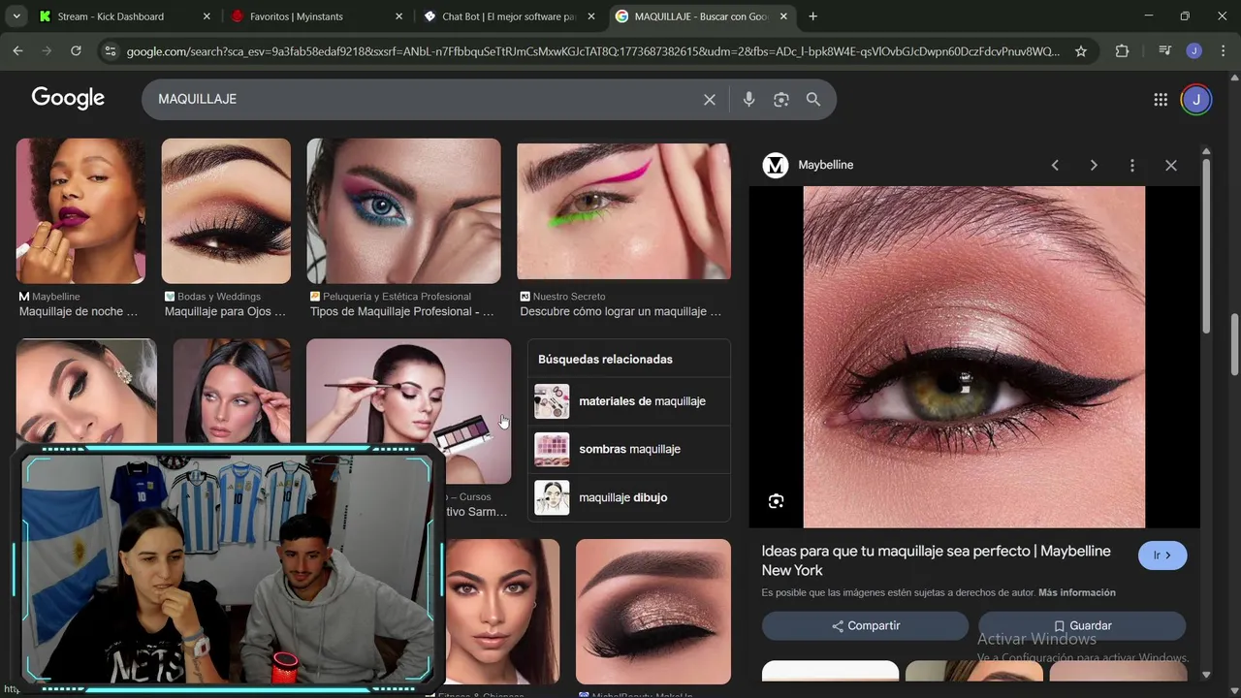The height and width of the screenshot is (698, 1241).
Task: Reload the current page
Action: tap(76, 51)
